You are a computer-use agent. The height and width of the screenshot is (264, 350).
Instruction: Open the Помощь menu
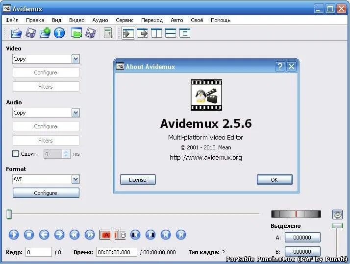[x=221, y=20]
